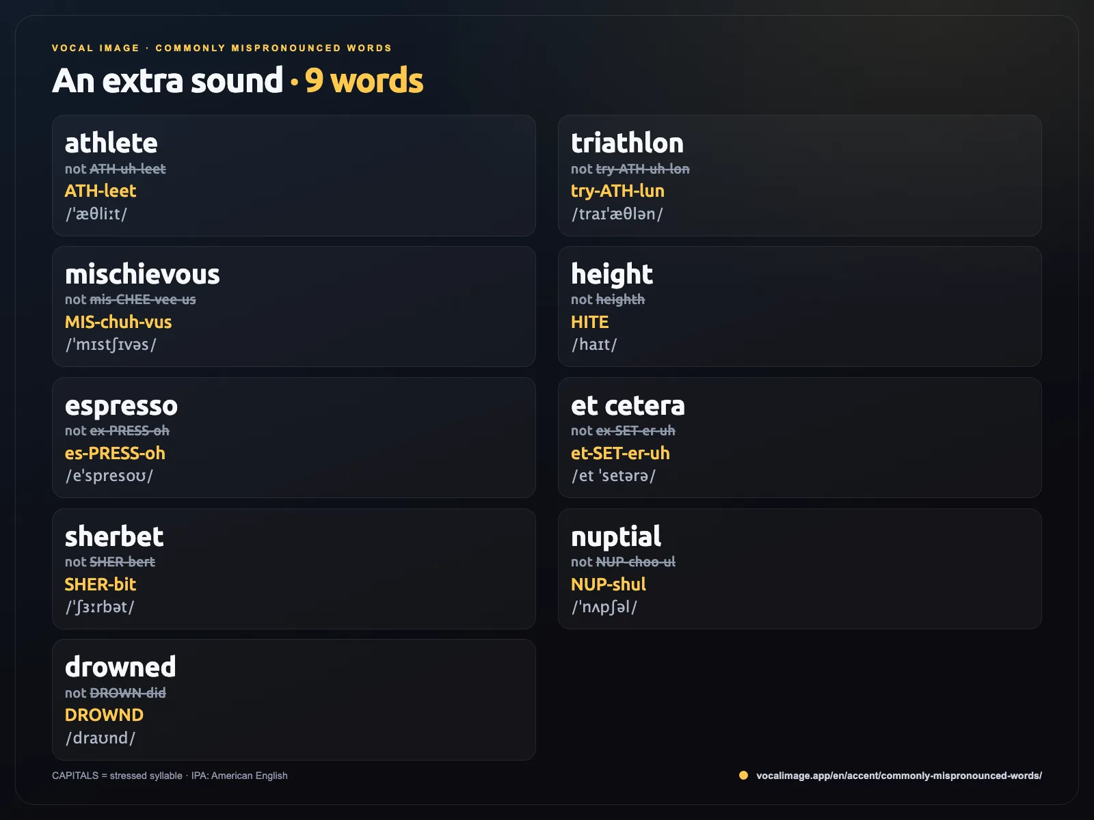Click the pronunciation 'NUP-shul'

click(x=609, y=584)
